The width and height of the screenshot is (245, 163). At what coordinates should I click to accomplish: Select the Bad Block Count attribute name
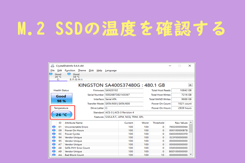click(x=74, y=155)
